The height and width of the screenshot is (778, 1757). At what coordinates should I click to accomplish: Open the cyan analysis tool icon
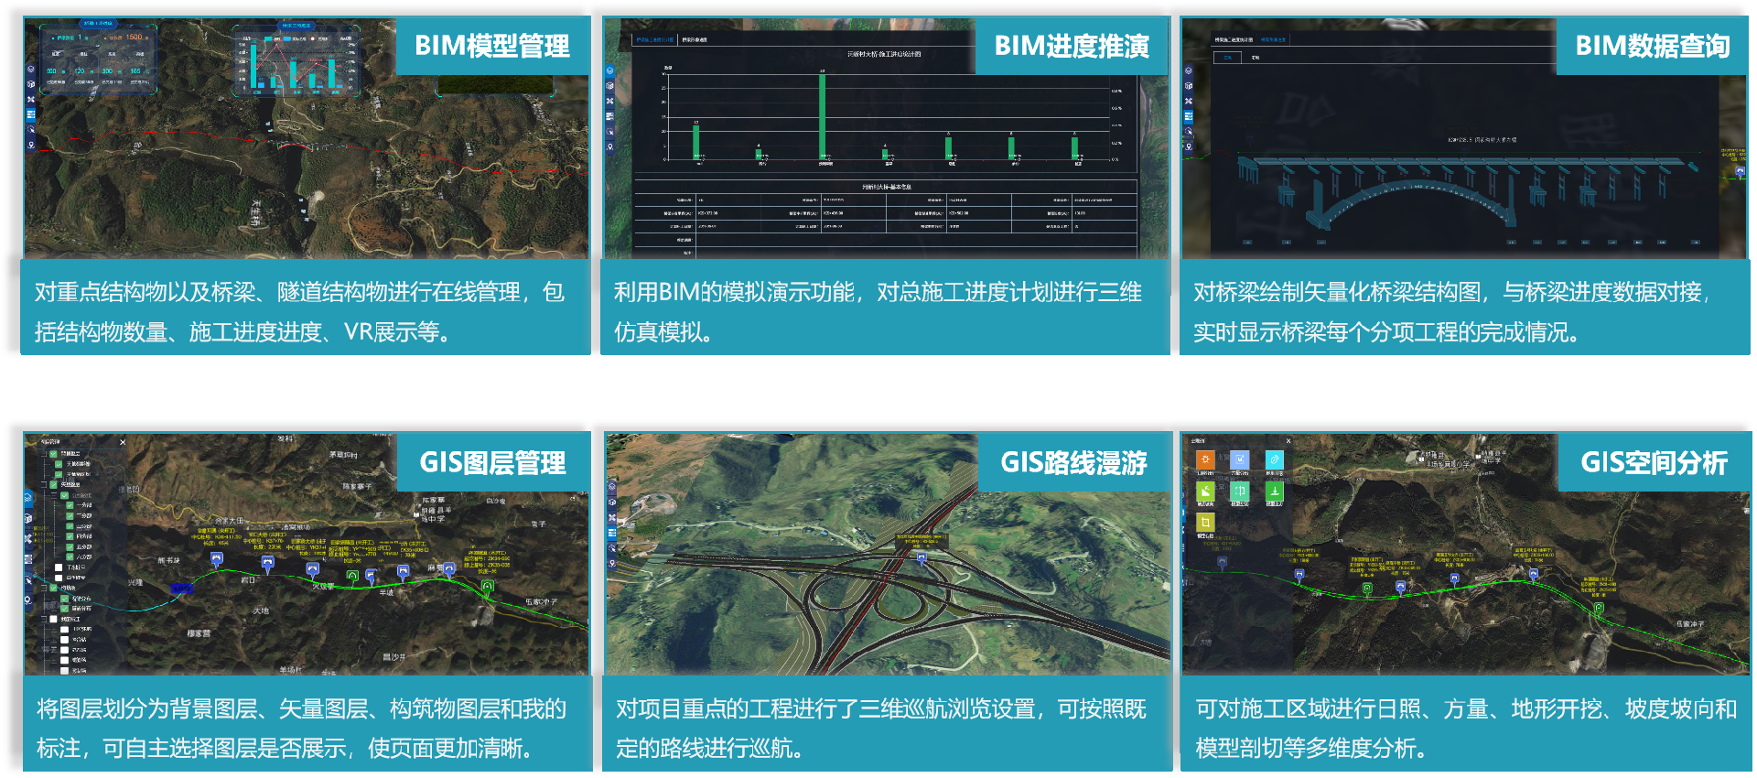1274,459
